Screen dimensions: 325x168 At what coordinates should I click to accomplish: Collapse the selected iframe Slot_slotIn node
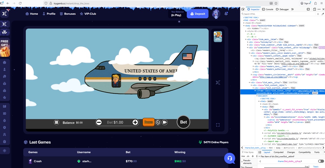(255, 91)
